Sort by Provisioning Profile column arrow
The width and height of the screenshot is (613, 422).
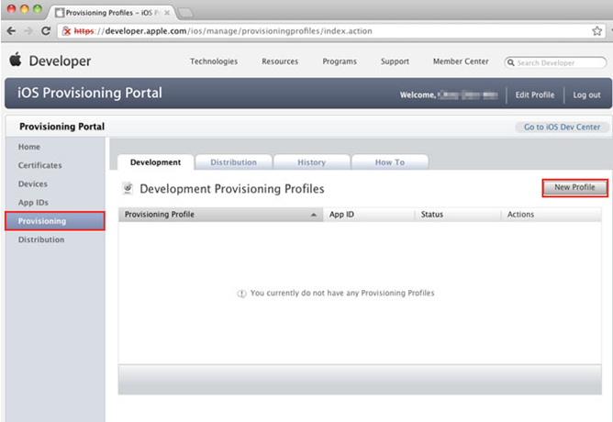coord(314,215)
